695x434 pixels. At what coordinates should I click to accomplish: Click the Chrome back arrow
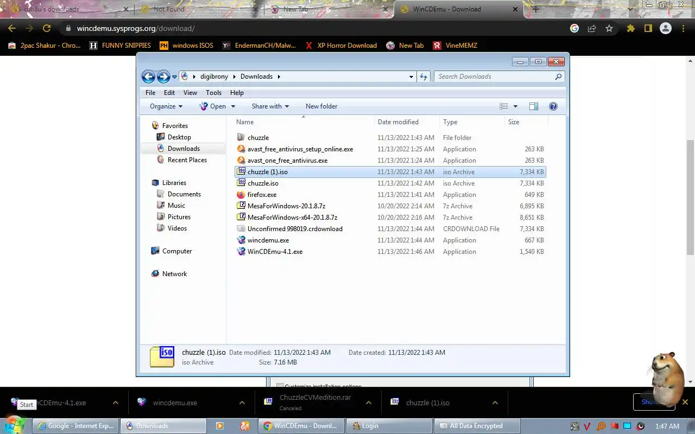pyautogui.click(x=12, y=28)
